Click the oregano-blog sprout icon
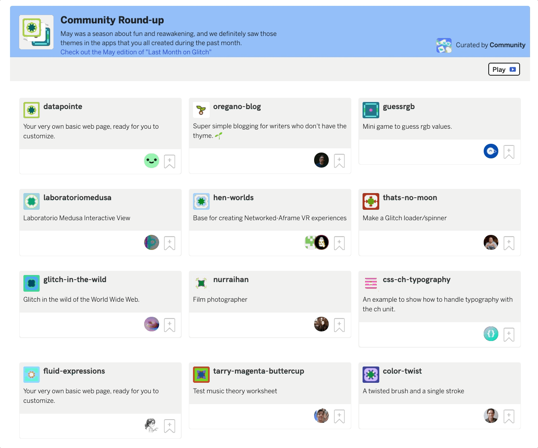Viewport: 538px width, 448px height. [201, 110]
